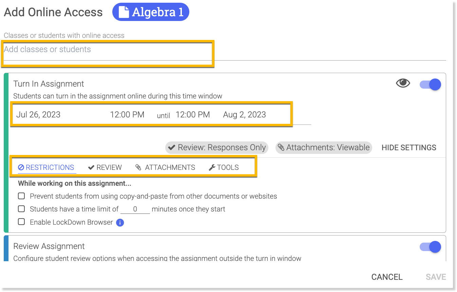Enable the student time limit checkbox
This screenshot has width=457, height=292.
tap(21, 209)
